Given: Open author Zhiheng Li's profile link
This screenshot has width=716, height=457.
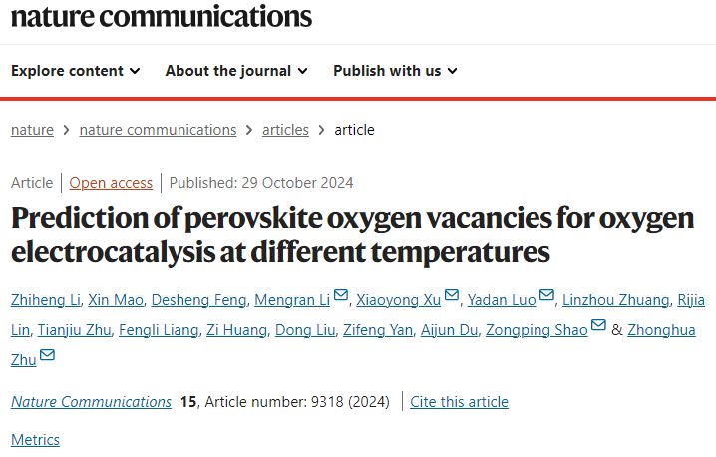Looking at the screenshot, I should coord(46,300).
